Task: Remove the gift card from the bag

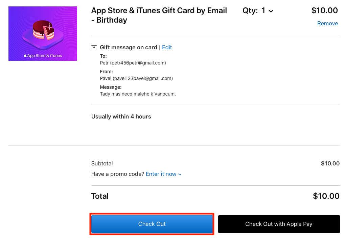Action: (327, 23)
